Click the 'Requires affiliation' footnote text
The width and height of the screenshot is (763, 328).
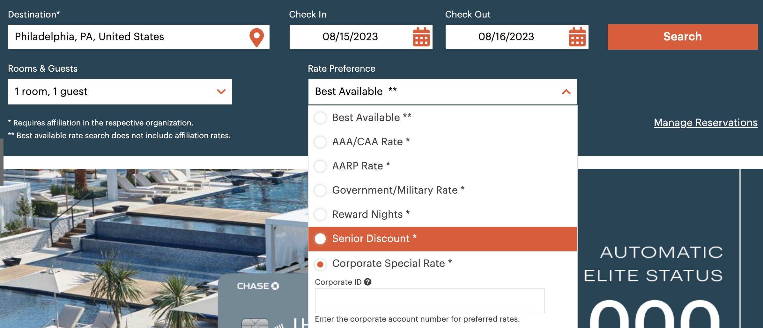101,123
